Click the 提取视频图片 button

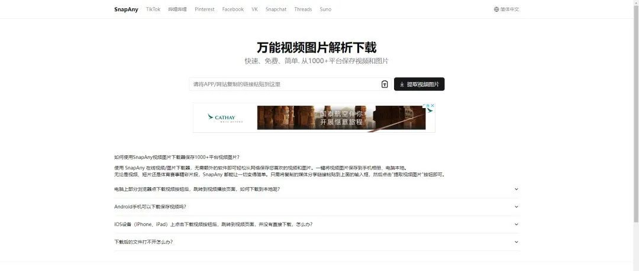tap(419, 84)
